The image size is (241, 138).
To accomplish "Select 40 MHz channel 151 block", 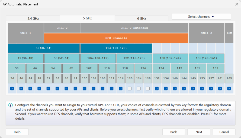I will [x=198, y=68].
